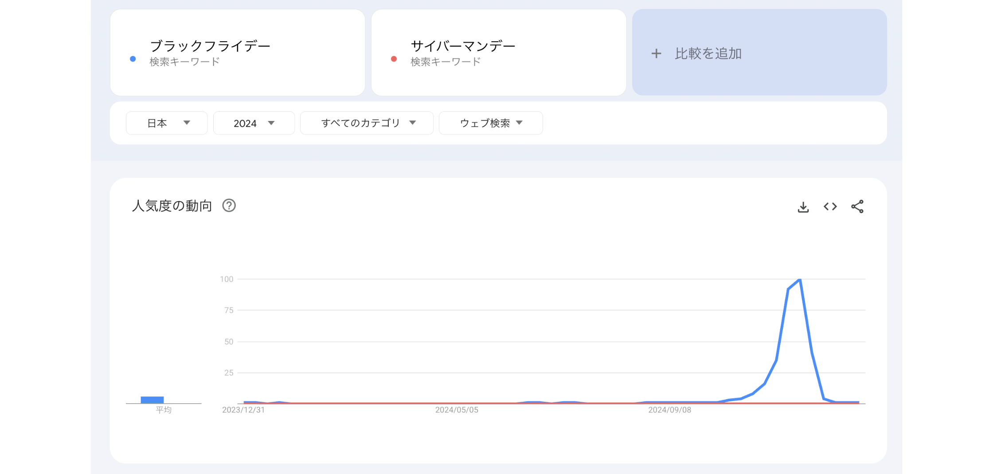
Task: Expand the すべてのカテゴリ category dropdown
Action: (367, 123)
